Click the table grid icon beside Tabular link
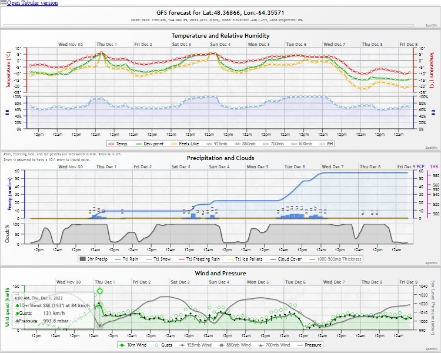441x353 pixels. 4,2
